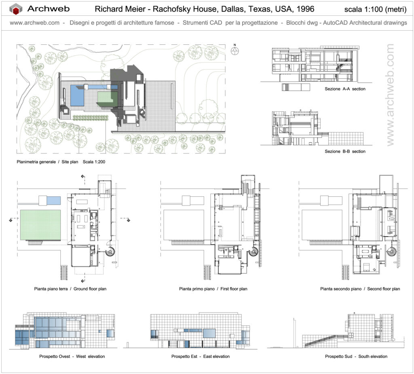414x374 pixels.
Task: Click the vertical www.archweb.com watermark
Action: [390, 95]
